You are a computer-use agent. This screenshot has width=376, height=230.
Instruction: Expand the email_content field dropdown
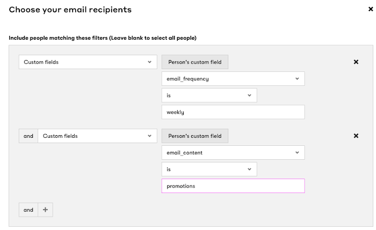(x=233, y=153)
